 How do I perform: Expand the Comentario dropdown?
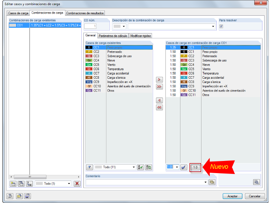tap(205, 182)
